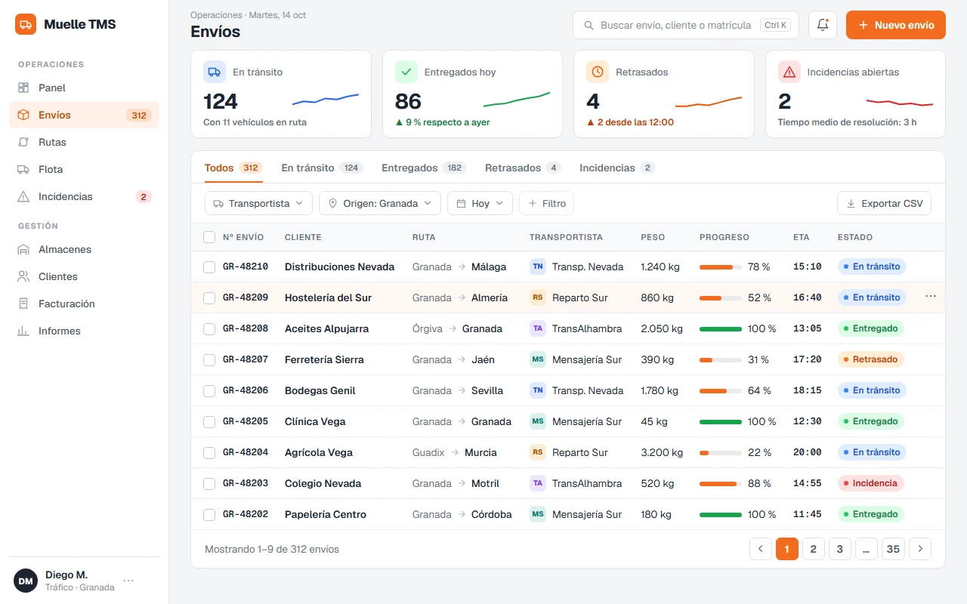Tick checkbox for shipment GR-48208
Viewport: 967px width, 604px height.
click(209, 328)
